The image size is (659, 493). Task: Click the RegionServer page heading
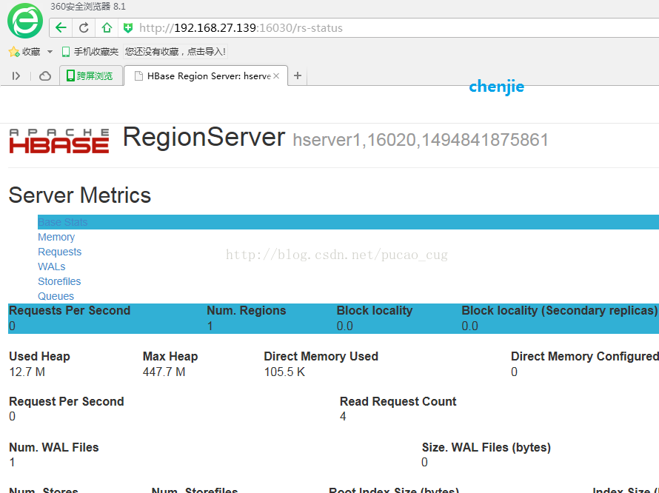204,137
